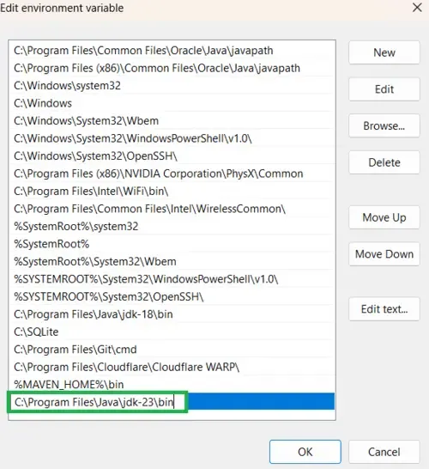Select the C:\Windows\system32 entry
The image size is (429, 469).
pos(172,86)
